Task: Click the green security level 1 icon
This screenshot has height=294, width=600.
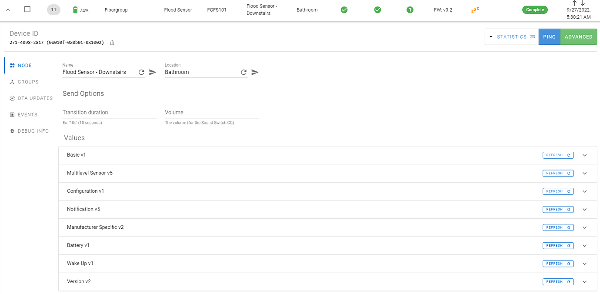Action: tap(410, 10)
